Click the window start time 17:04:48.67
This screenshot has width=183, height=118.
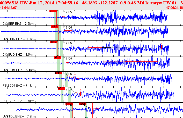tap(8, 8)
